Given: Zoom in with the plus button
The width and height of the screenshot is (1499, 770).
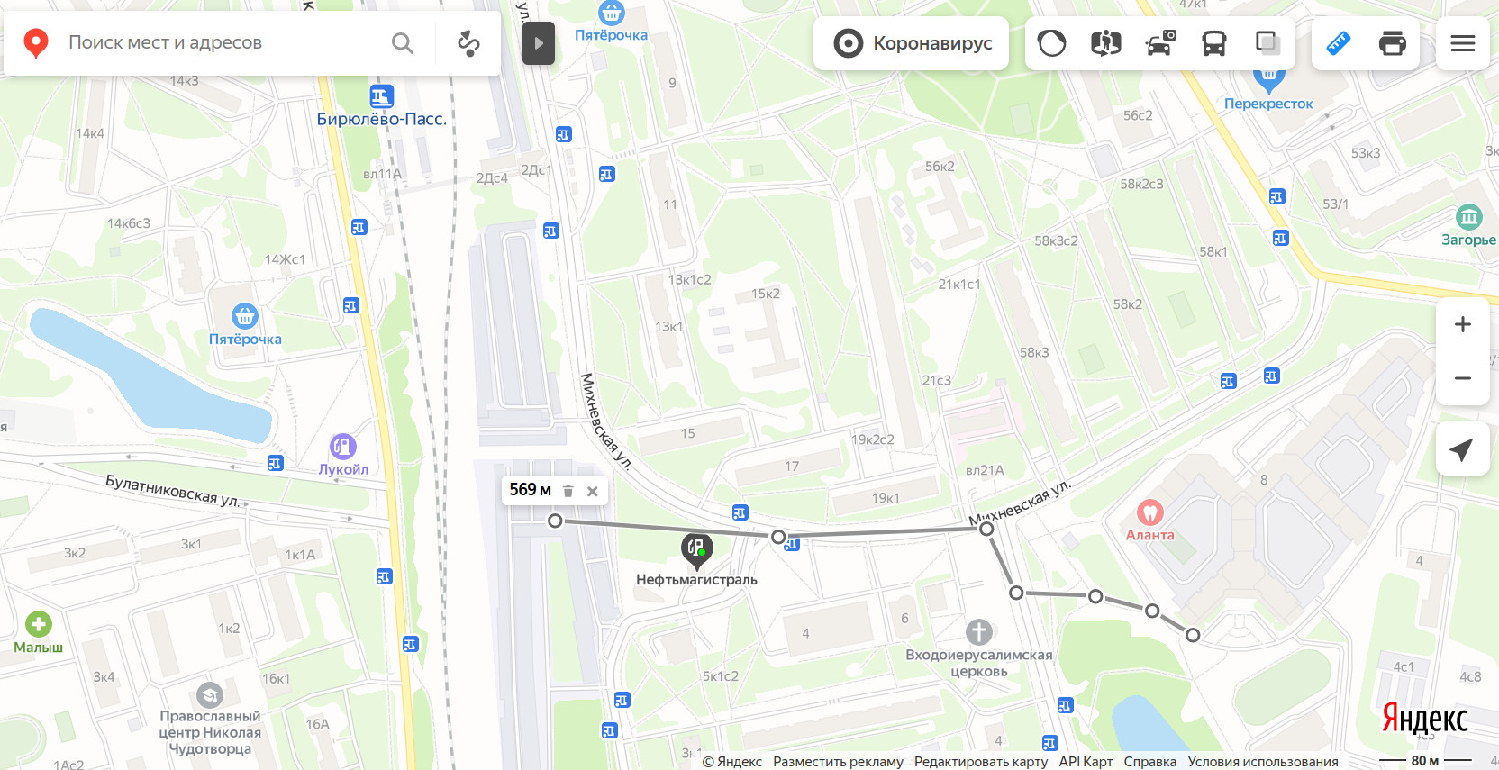Looking at the screenshot, I should [x=1463, y=324].
